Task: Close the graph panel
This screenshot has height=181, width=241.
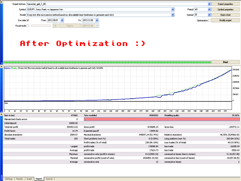Action: coord(2,67)
